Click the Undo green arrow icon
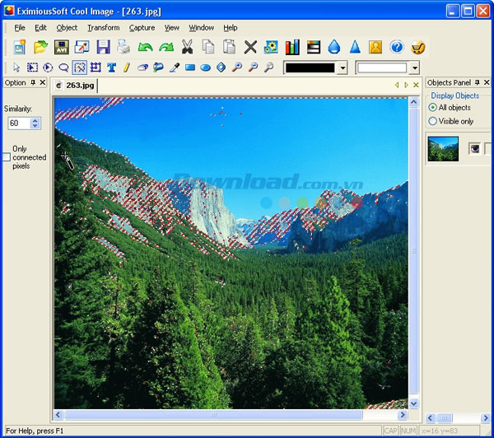Image resolution: width=494 pixels, height=438 pixels. [146, 48]
